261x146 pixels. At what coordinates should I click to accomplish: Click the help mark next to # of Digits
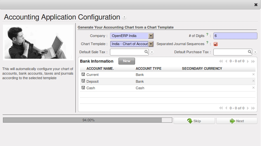pos(207,34)
